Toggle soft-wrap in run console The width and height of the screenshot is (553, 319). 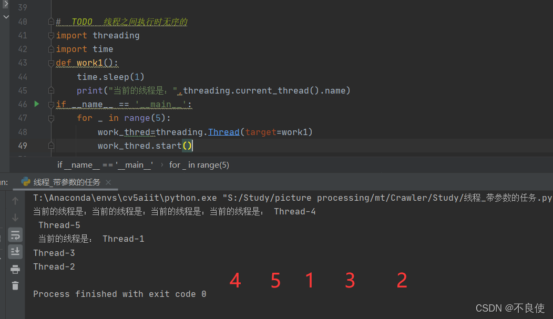tap(15, 235)
